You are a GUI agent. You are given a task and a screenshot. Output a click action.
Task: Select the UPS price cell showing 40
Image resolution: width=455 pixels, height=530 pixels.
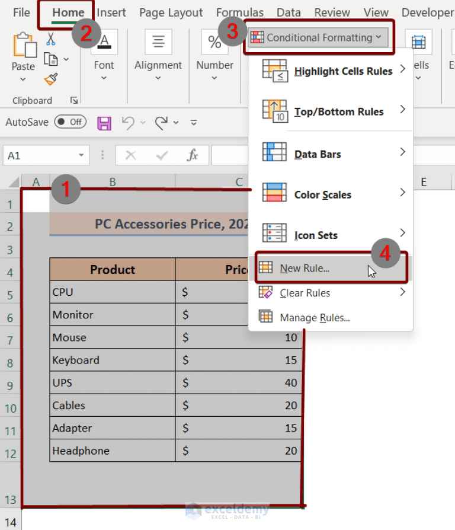[x=239, y=382]
